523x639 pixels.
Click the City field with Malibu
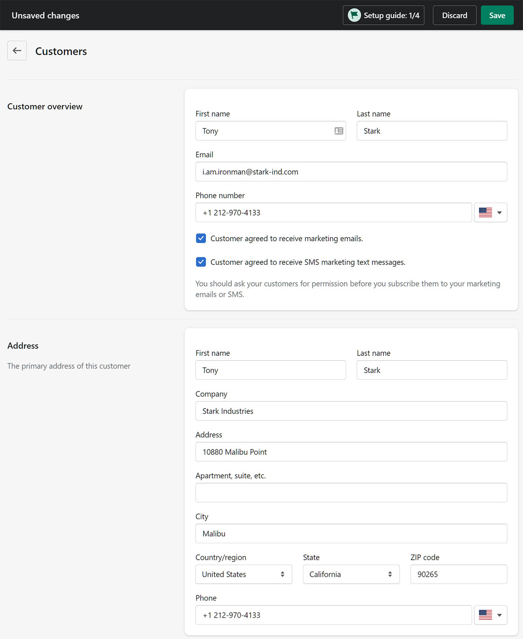(351, 534)
